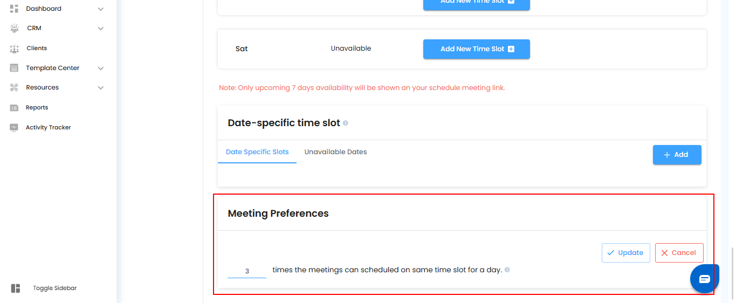Expand the Resources menu chevron
The width and height of the screenshot is (736, 303).
(x=100, y=88)
